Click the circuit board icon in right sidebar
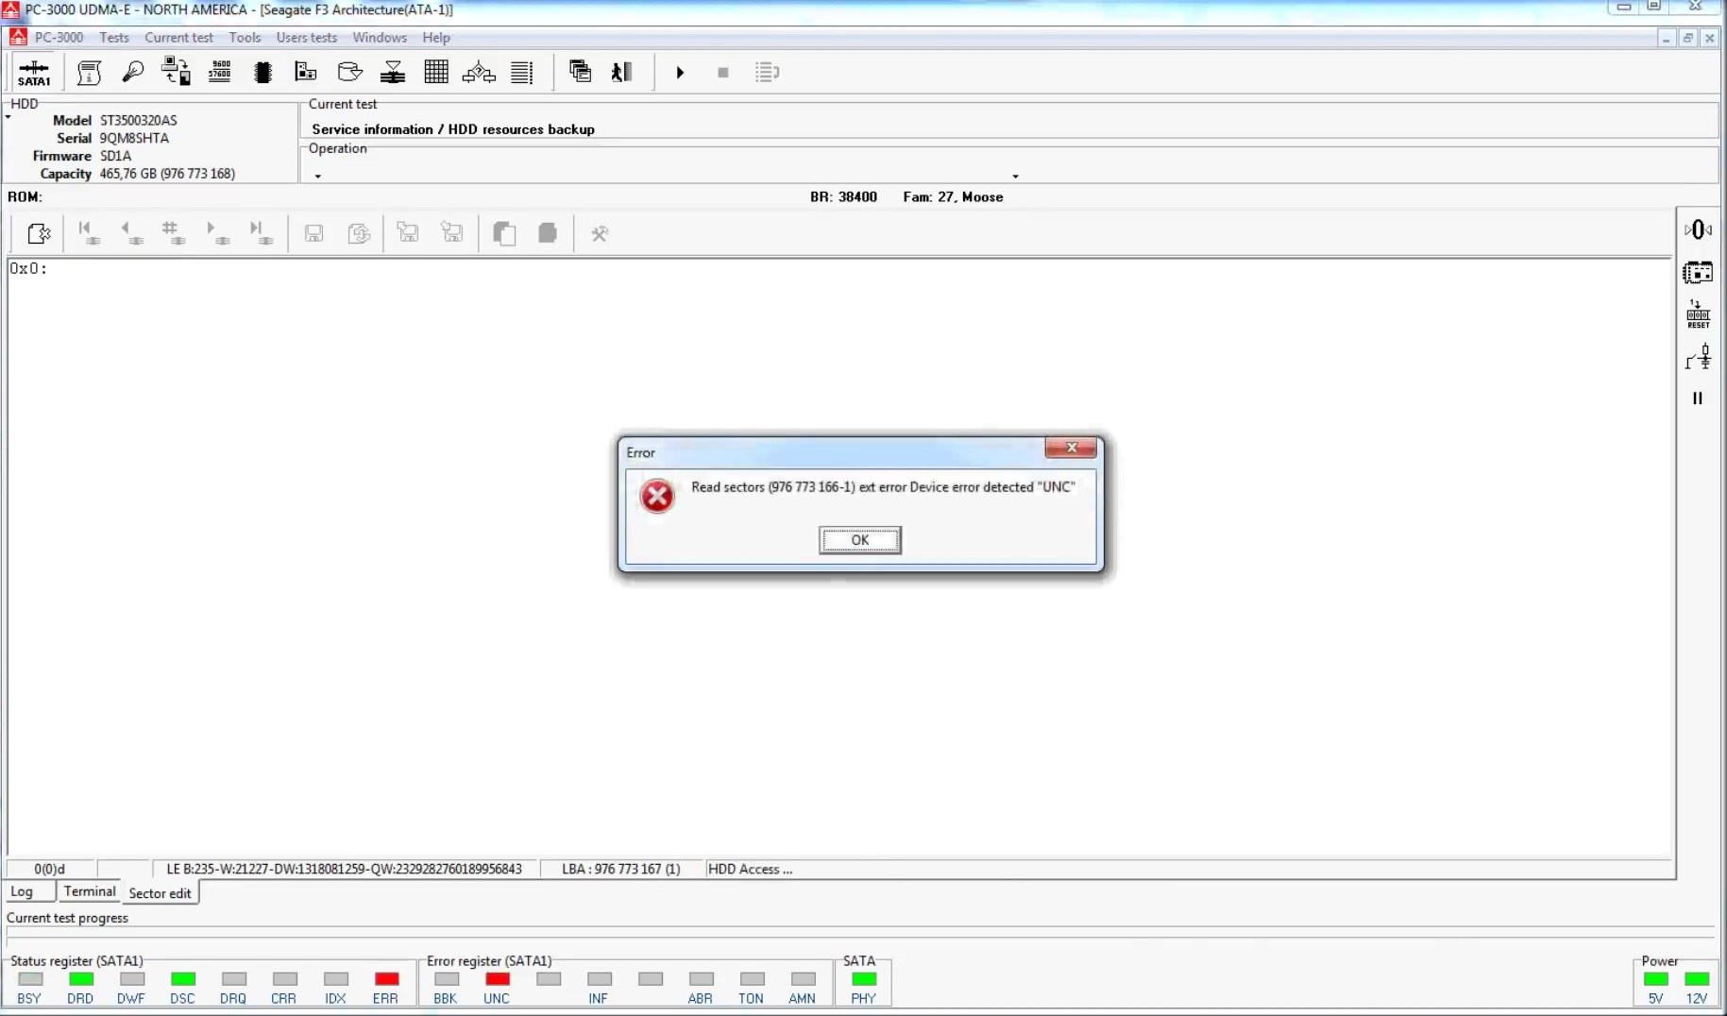The image size is (1727, 1016). pyautogui.click(x=1698, y=273)
